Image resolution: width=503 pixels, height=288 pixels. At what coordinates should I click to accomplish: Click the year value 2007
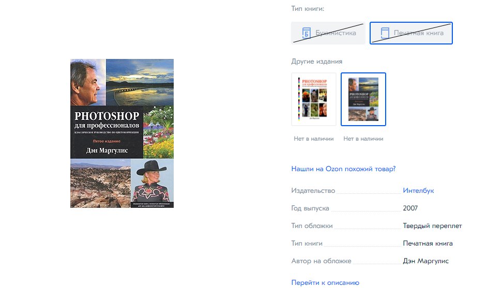(x=410, y=208)
